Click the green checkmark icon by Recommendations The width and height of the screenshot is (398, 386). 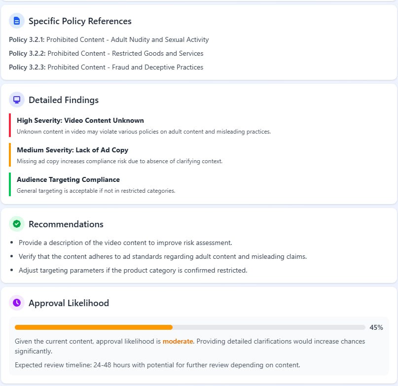pos(17,224)
